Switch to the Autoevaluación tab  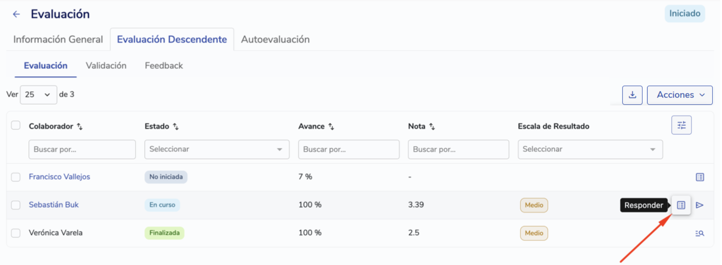point(275,39)
